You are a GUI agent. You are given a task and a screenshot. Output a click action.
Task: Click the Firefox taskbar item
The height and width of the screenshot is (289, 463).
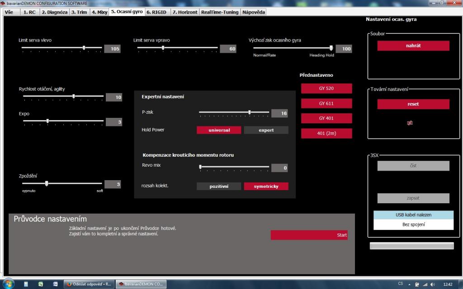89,284
